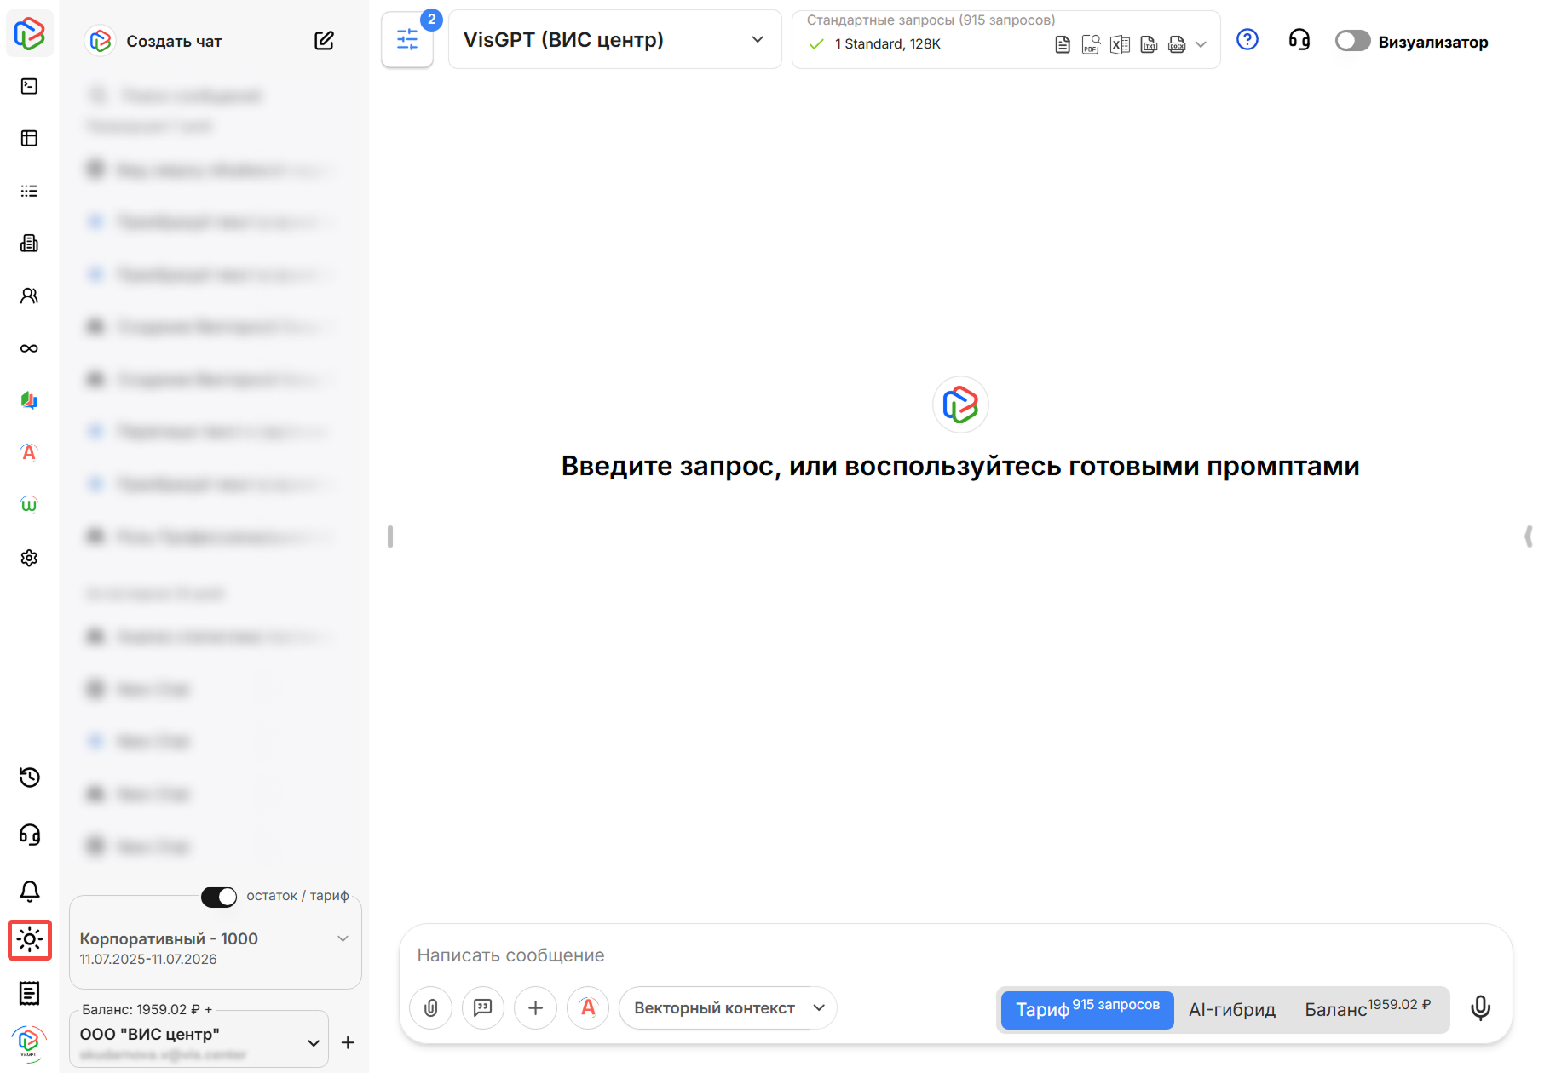1550x1073 pixels.
Task: Toggle the green W icon in sidebar
Action: pyautogui.click(x=29, y=504)
